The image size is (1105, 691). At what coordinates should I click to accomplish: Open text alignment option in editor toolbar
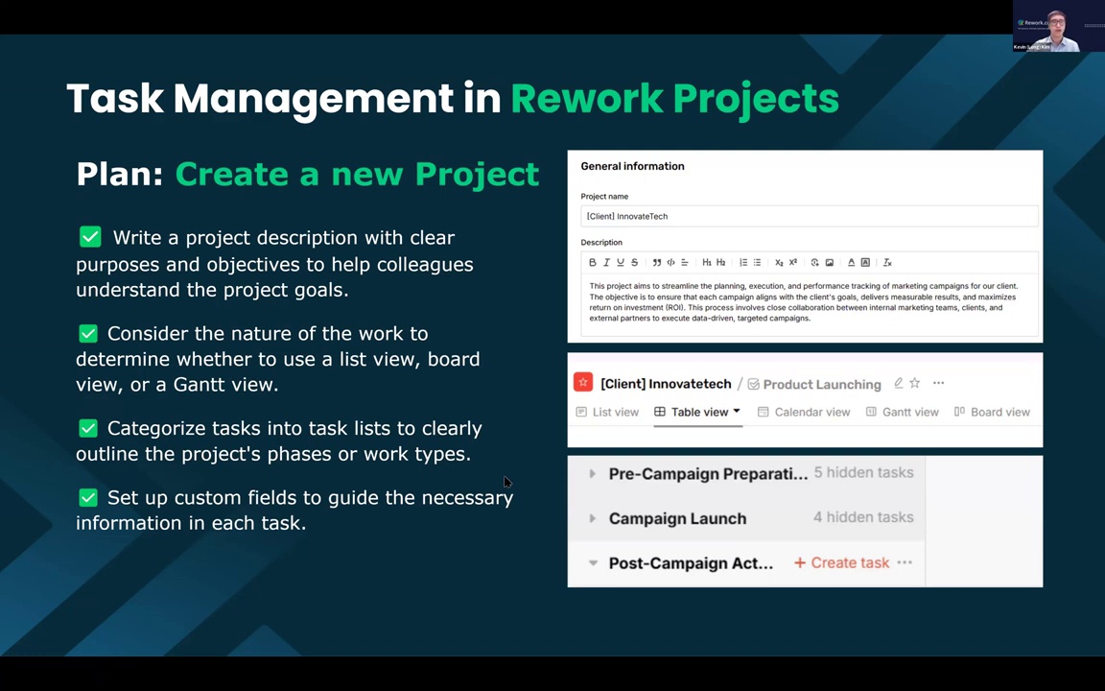(684, 262)
